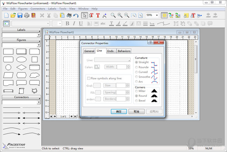The width and height of the screenshot is (227, 152).
Task: Click the 应用(A) Apply button
Action: (154, 112)
